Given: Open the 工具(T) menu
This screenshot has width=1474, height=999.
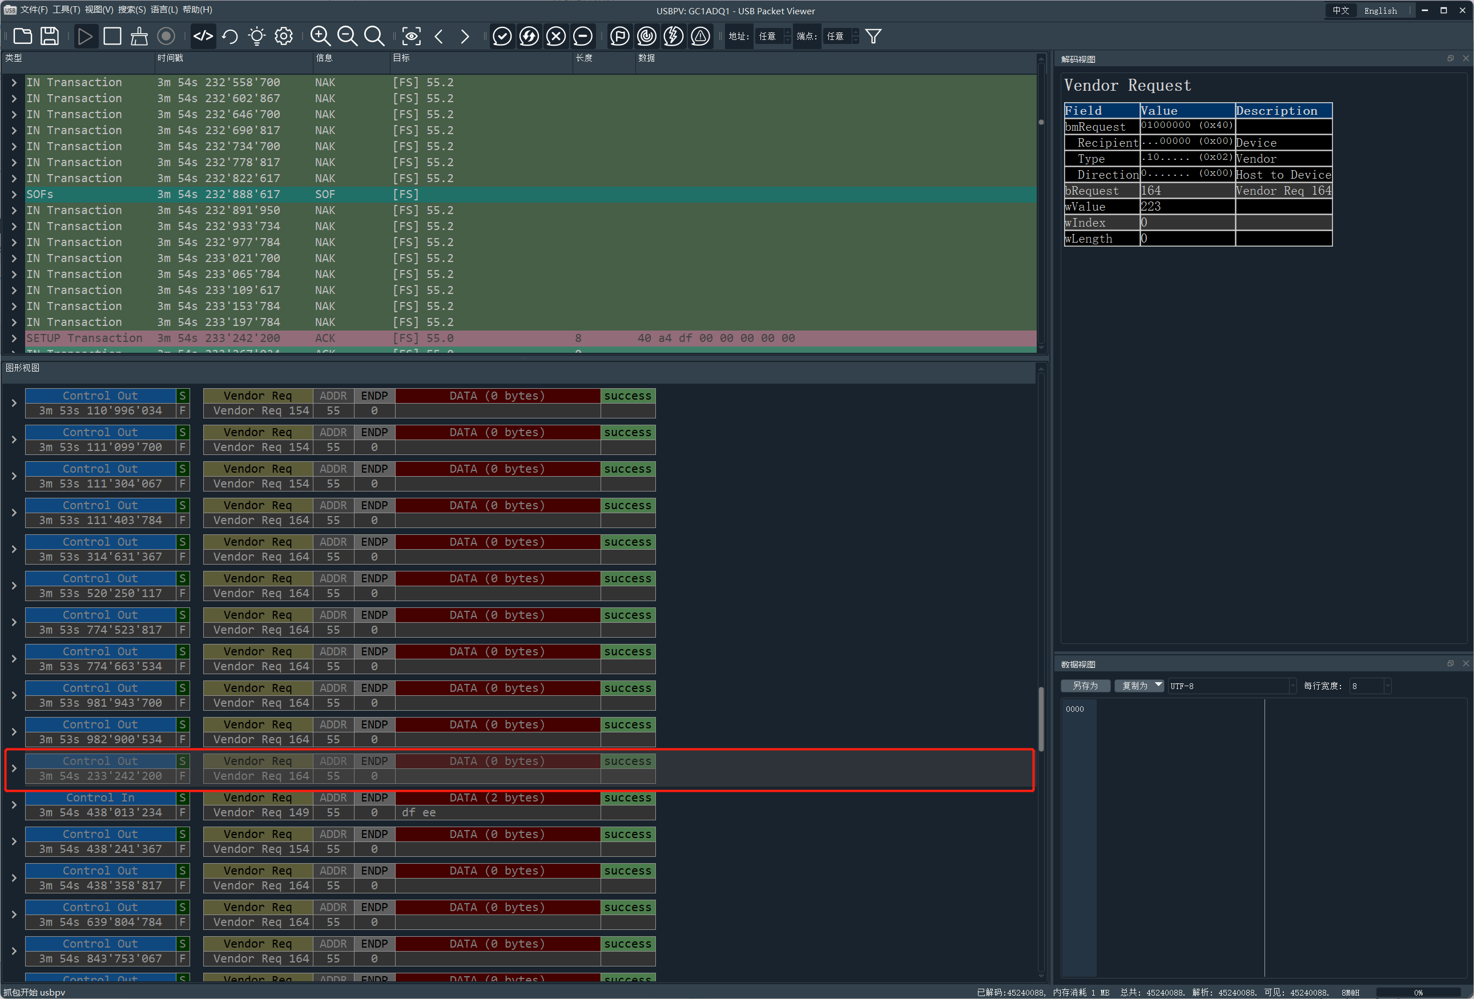Looking at the screenshot, I should (66, 10).
